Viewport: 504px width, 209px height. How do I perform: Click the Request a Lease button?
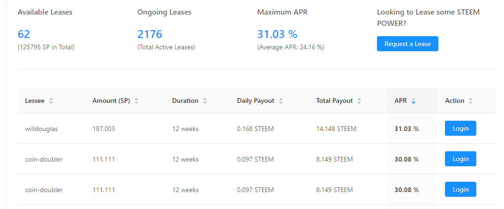[407, 44]
